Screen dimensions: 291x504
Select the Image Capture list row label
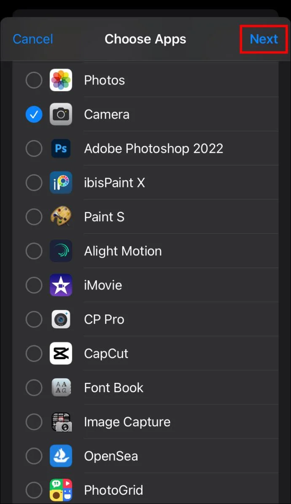(x=127, y=422)
